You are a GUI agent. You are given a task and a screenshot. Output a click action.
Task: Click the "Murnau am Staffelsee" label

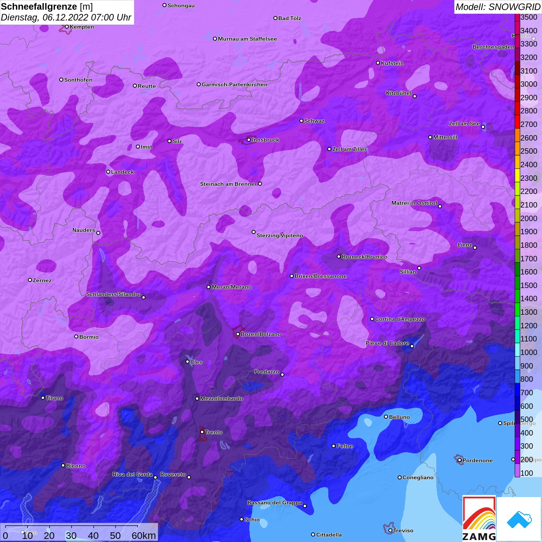(247, 39)
